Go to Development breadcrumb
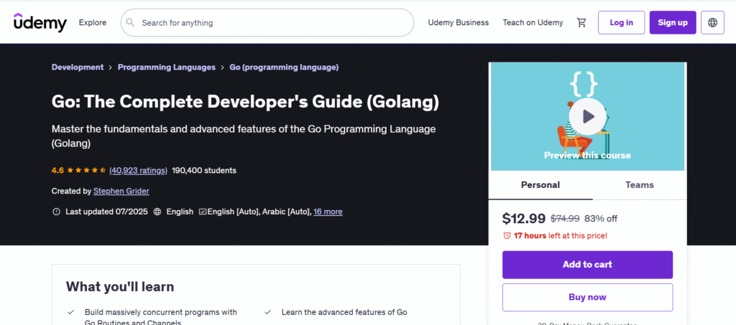 coord(78,67)
